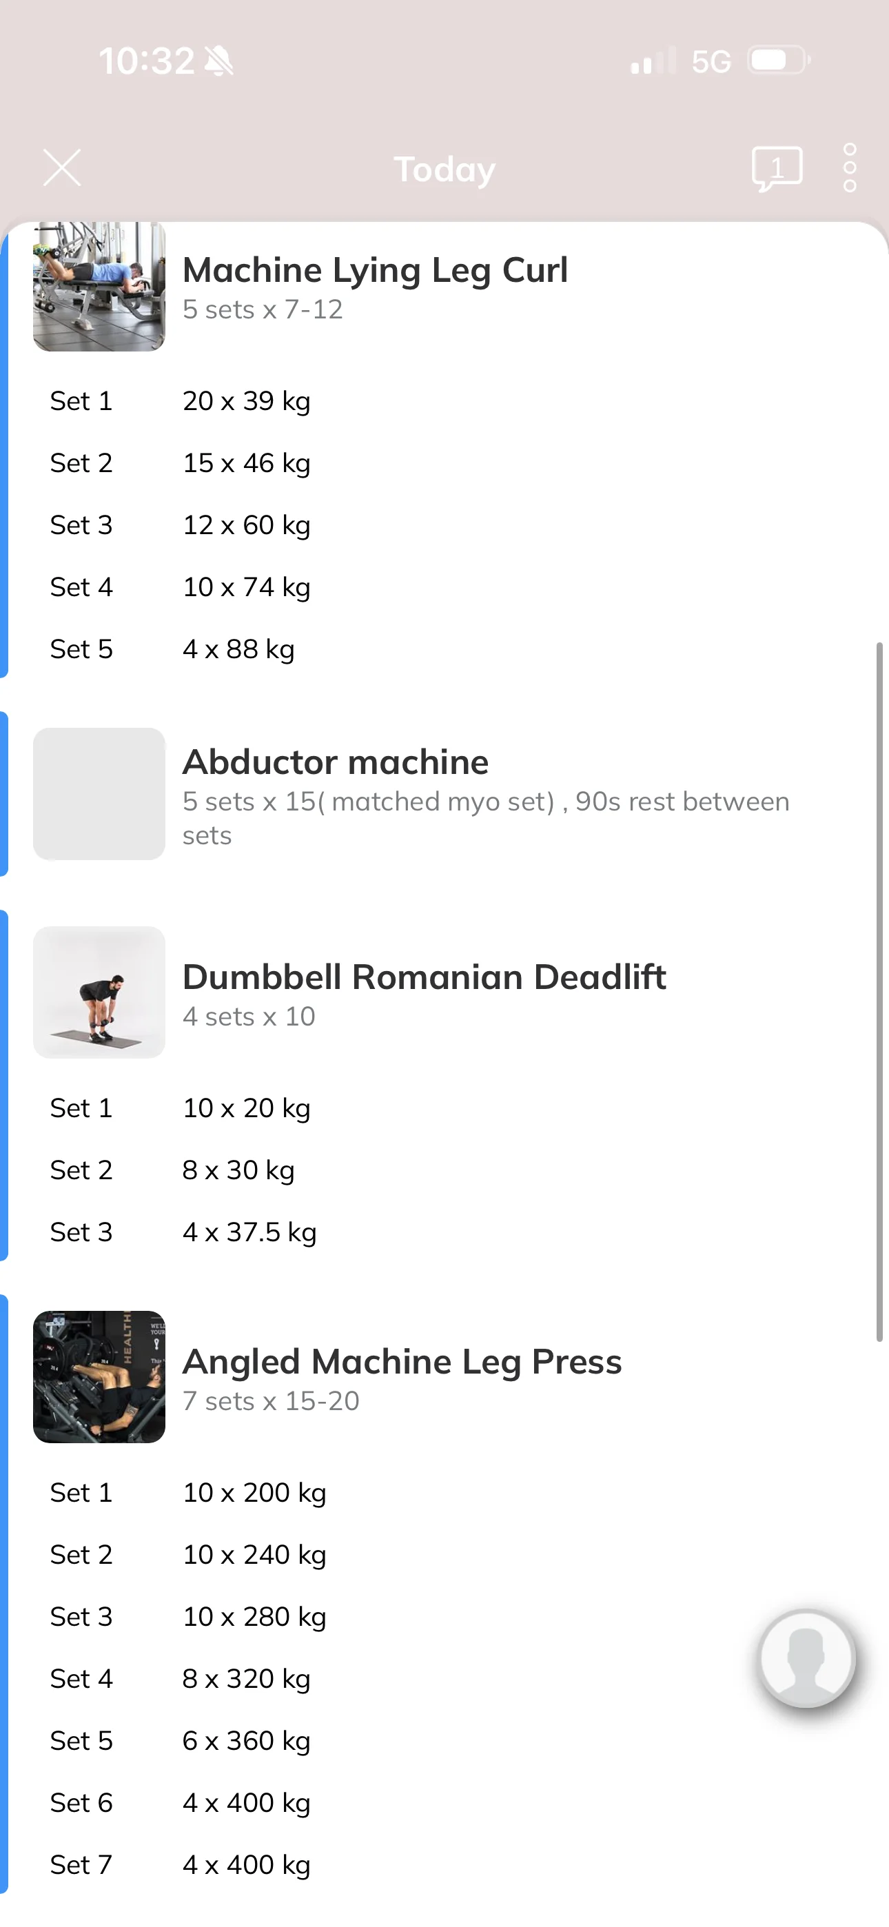Click the vertical scrollbar on the right
The height and width of the screenshot is (1927, 889).
coord(879,992)
